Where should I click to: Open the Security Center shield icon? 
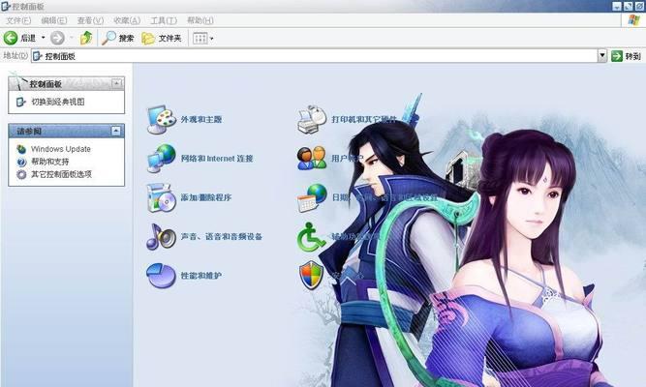click(x=311, y=275)
